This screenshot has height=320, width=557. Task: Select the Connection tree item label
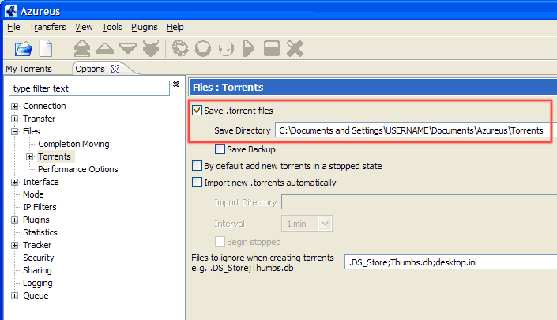tap(44, 106)
